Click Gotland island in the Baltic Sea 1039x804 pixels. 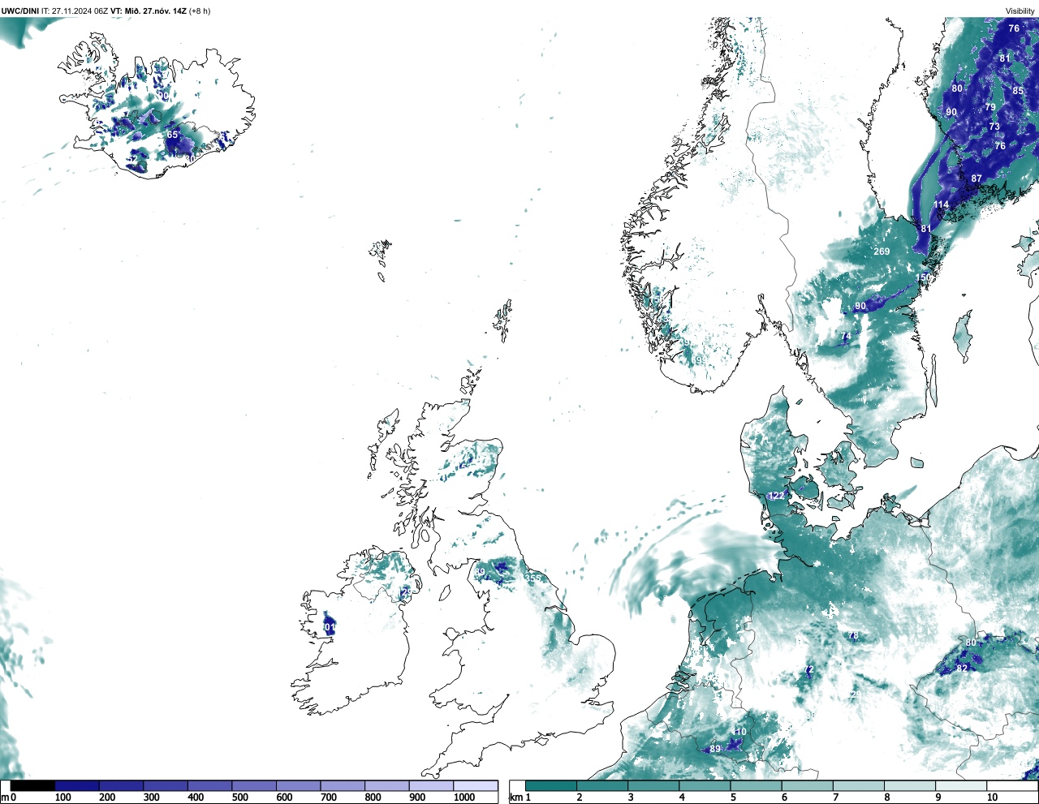[962, 336]
